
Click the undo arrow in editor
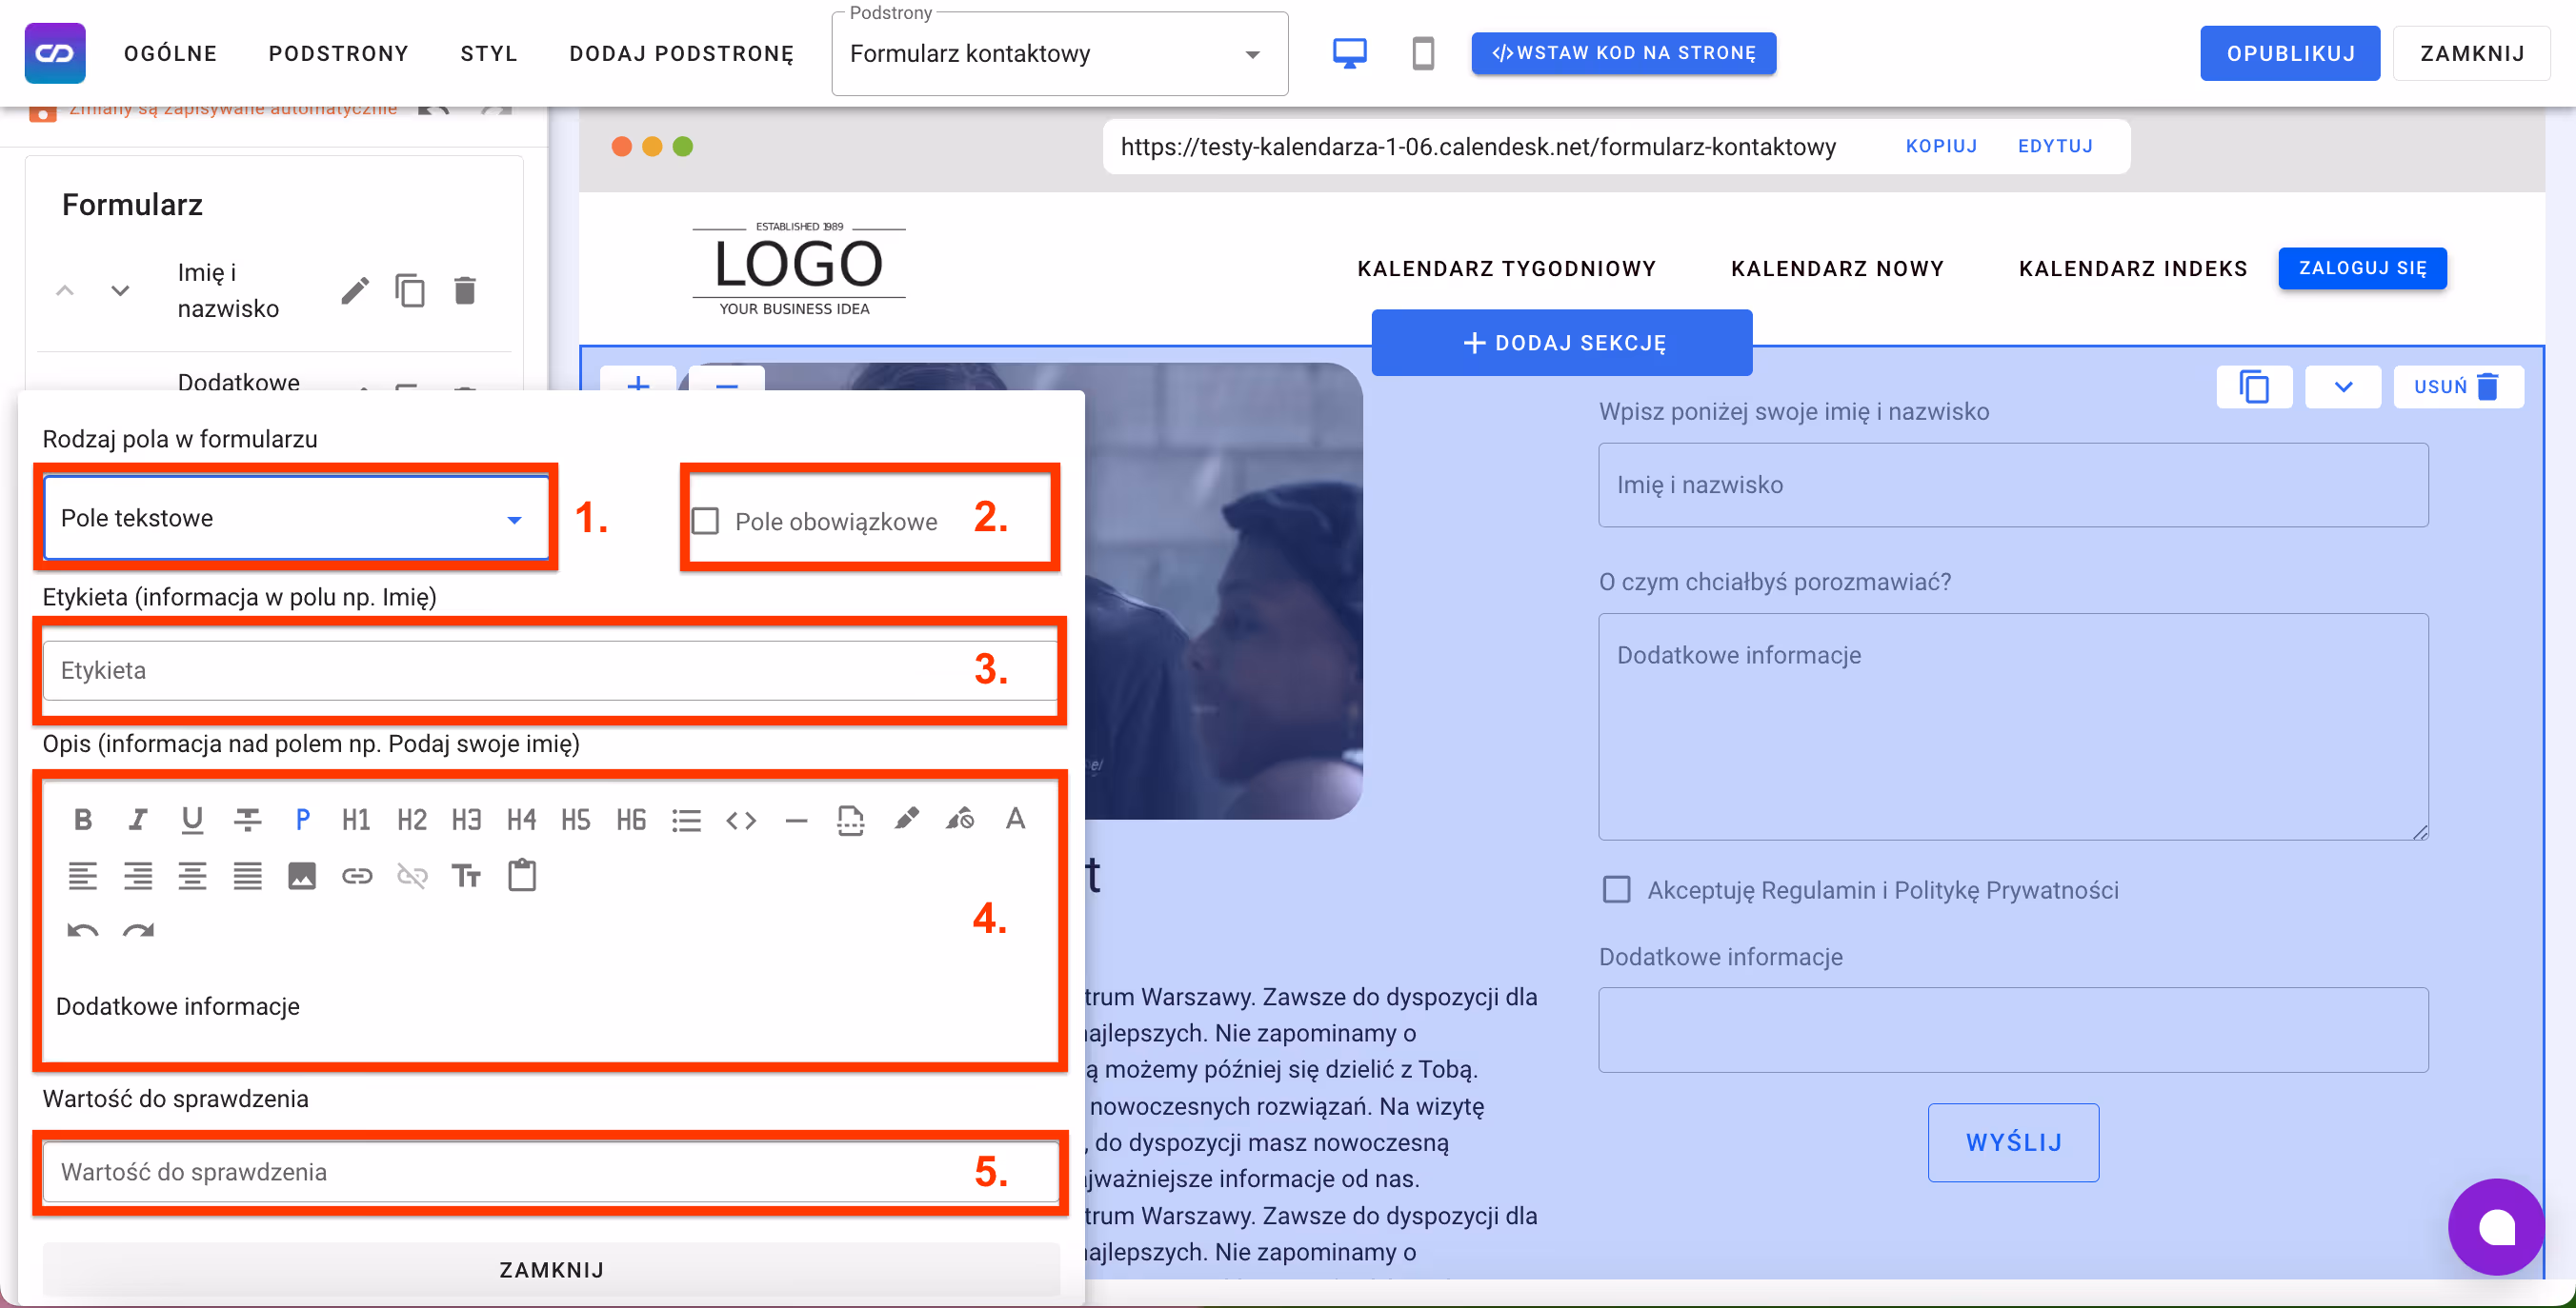coord(83,931)
